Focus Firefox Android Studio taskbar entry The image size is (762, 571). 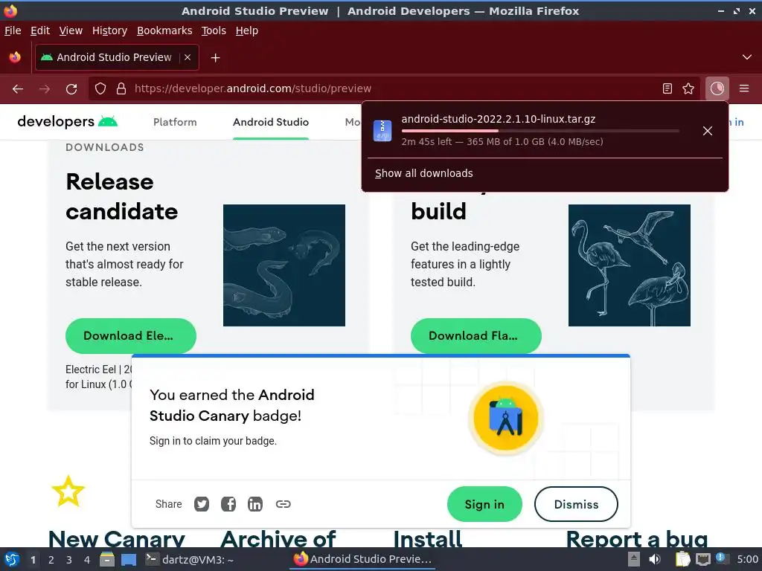point(362,559)
